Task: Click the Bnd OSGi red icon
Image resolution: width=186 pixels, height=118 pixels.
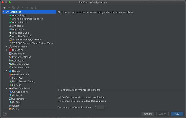Action: [x=10, y=50]
